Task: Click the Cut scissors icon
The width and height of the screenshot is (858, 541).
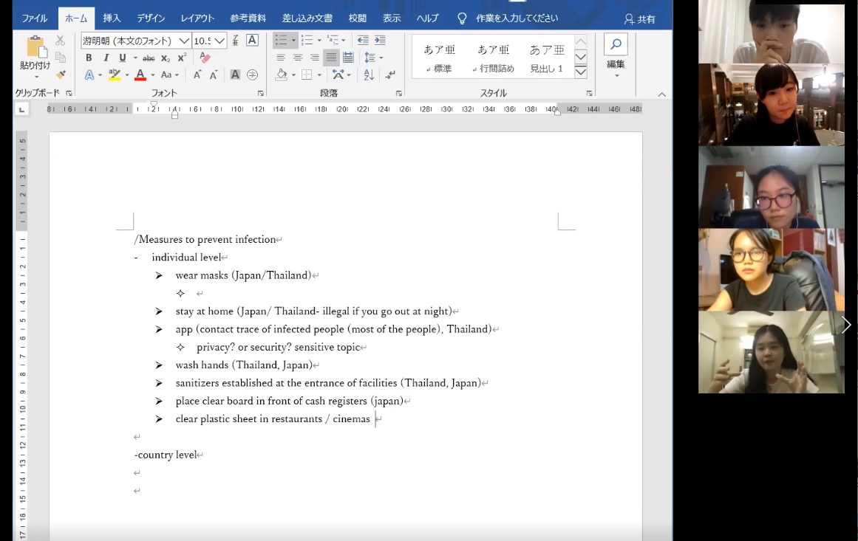Action: [x=60, y=41]
